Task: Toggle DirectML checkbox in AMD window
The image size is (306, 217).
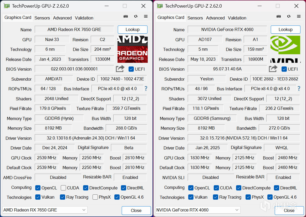Action: click(124, 188)
